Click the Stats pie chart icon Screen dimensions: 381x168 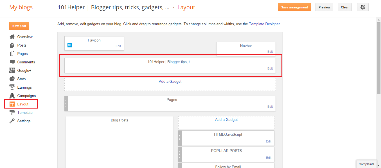tap(12, 79)
